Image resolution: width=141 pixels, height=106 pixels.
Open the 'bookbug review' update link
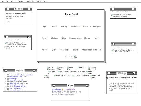[20, 87]
